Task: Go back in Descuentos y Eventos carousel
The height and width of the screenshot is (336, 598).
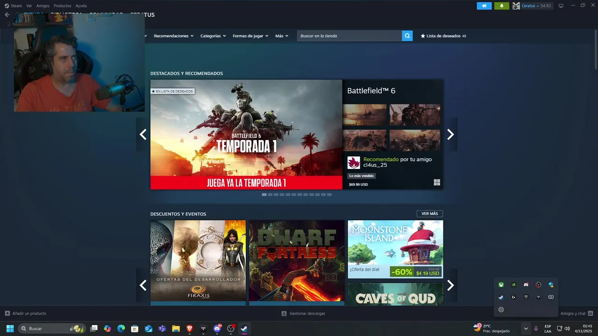Action: click(x=143, y=285)
